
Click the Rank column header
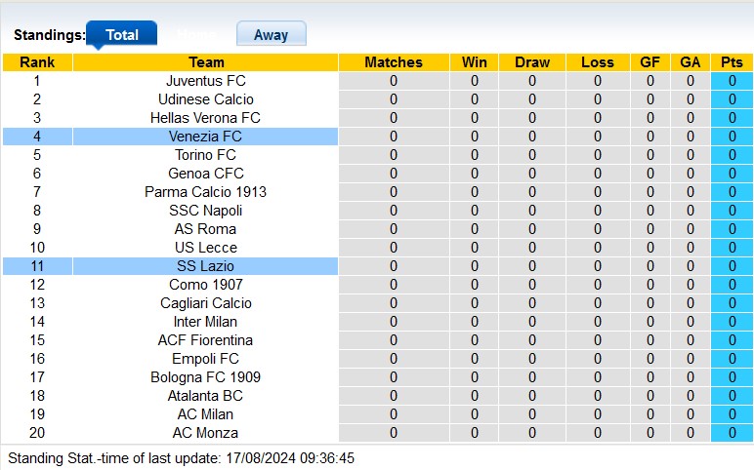37,62
